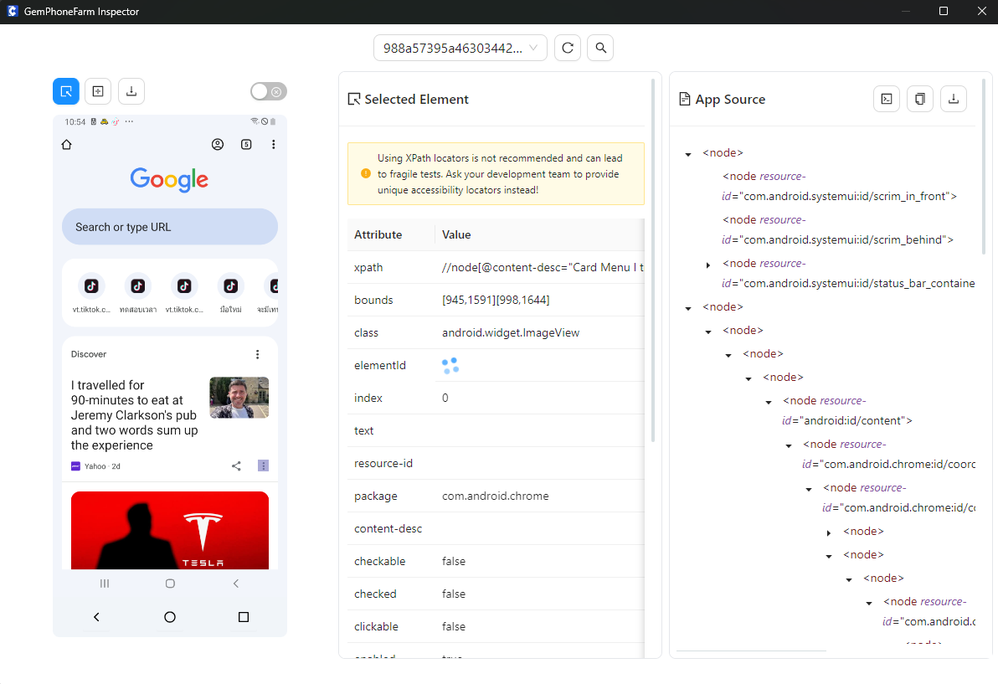Tap the Android home circle button
The image size is (998, 684).
(x=170, y=617)
